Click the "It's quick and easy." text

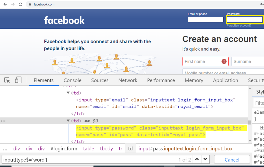[201, 49]
